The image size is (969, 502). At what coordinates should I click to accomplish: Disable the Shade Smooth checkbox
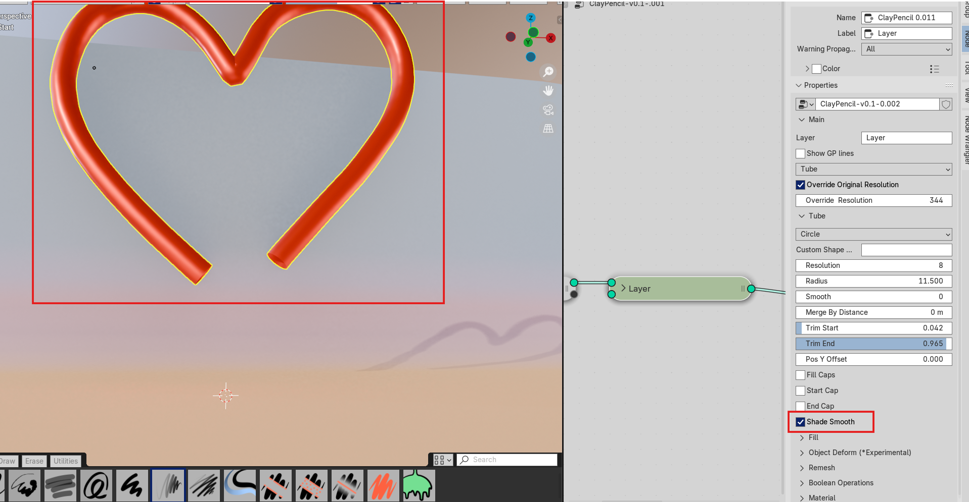click(x=800, y=422)
